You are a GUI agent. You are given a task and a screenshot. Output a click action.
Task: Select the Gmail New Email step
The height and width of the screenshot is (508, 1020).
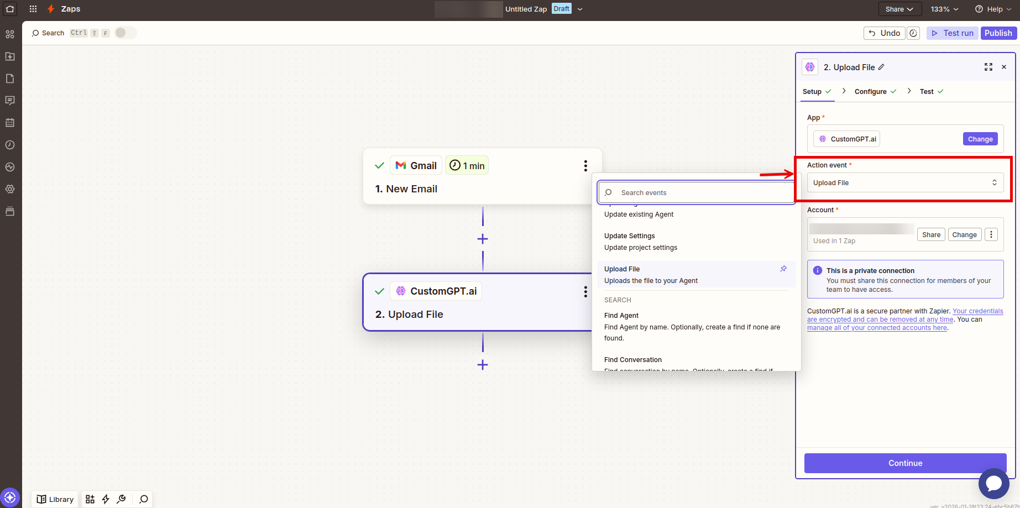482,176
